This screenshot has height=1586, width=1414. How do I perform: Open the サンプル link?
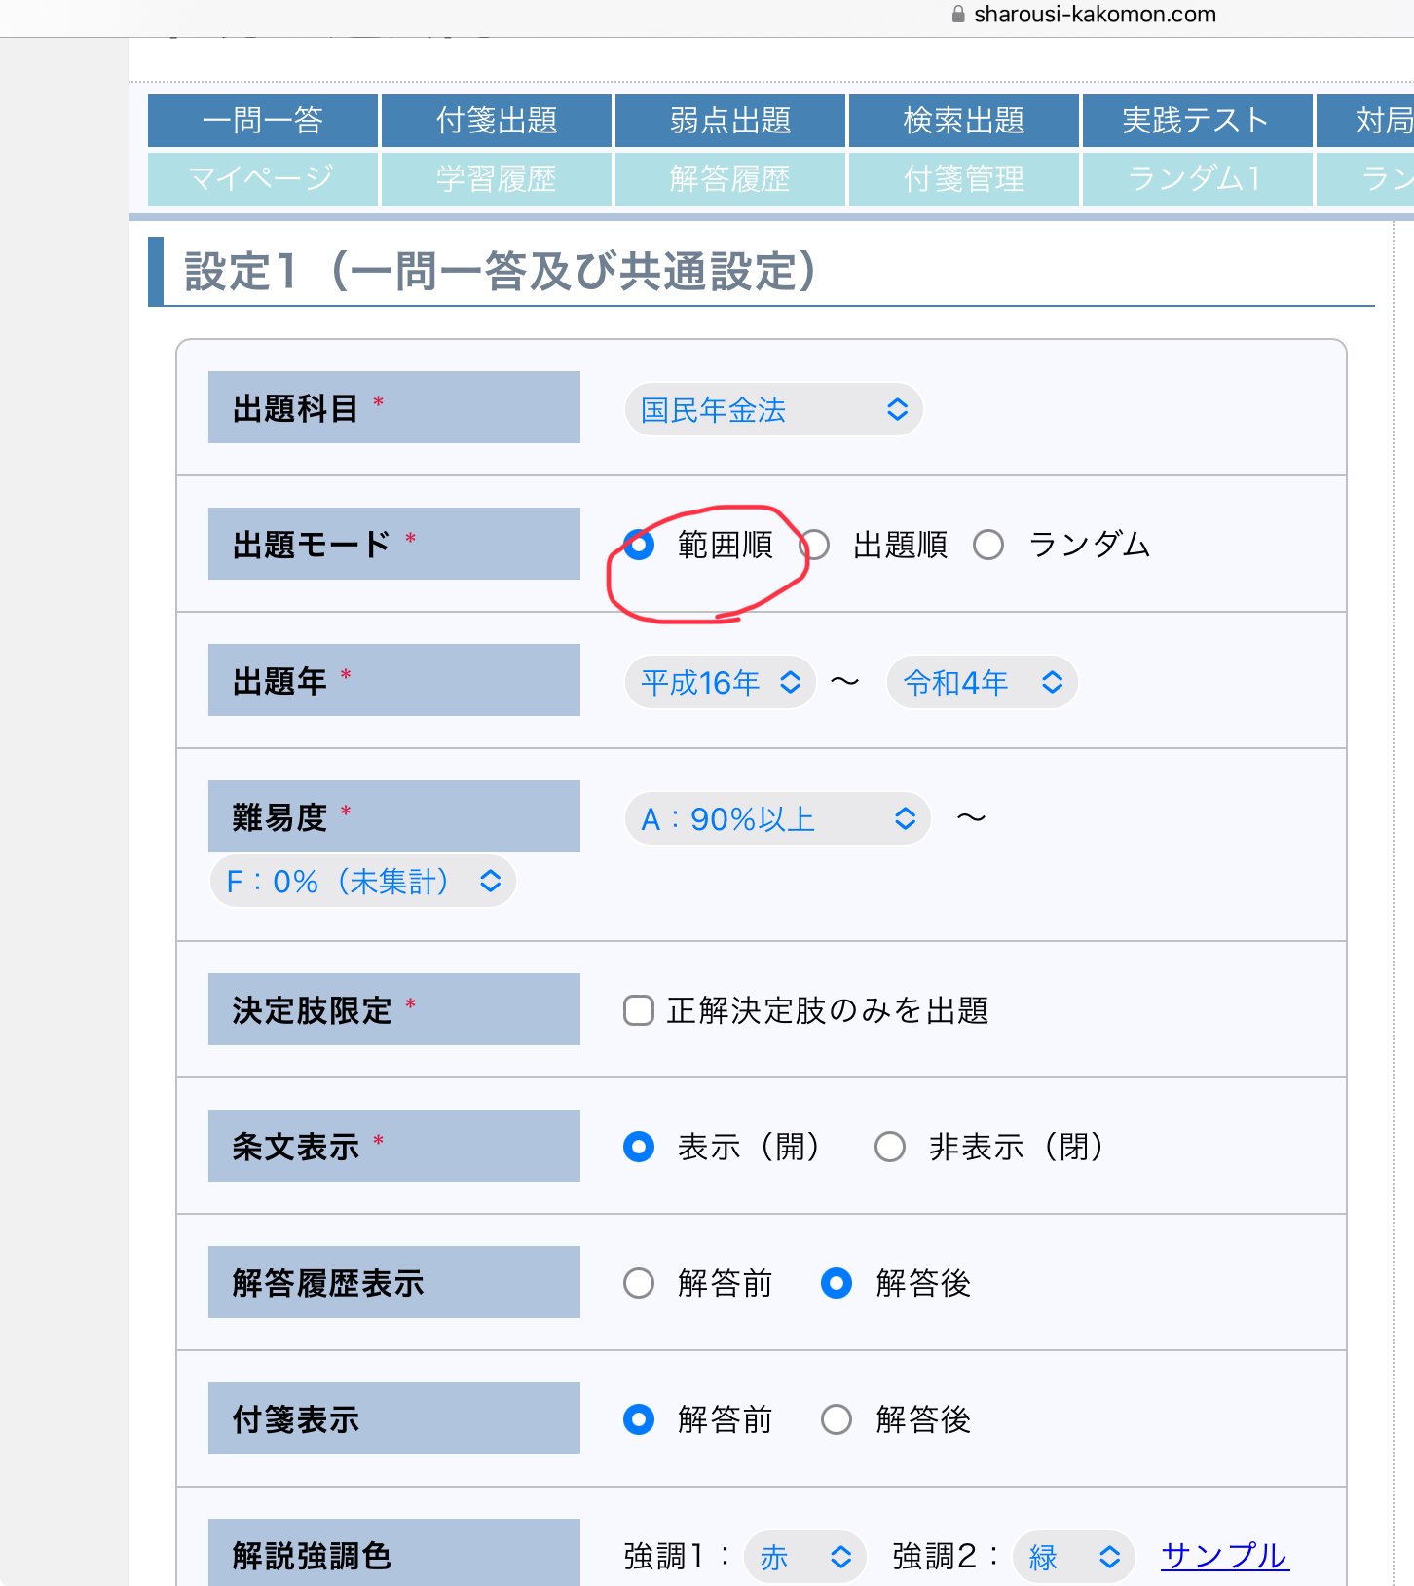(1225, 1556)
